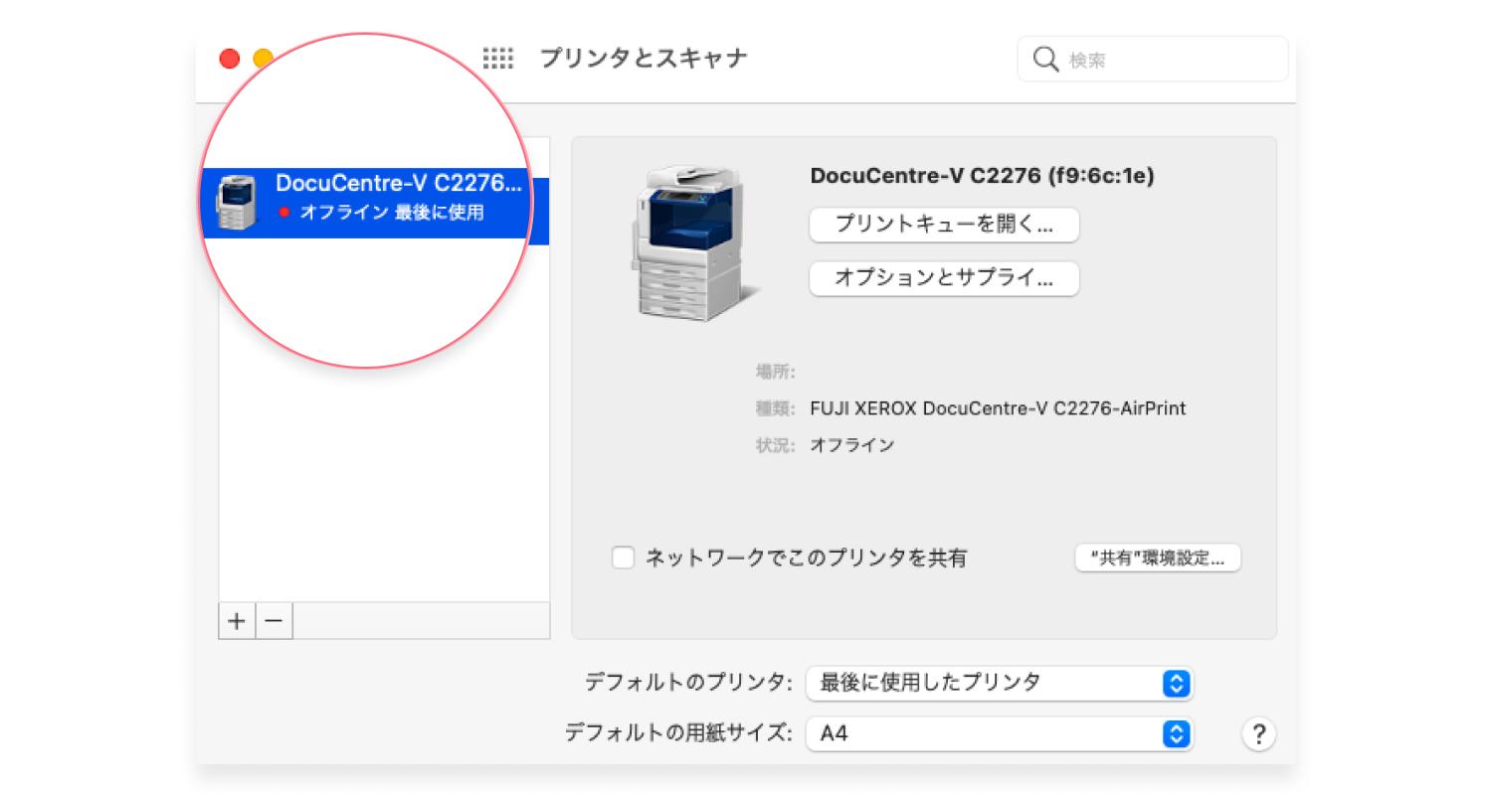1492x795 pixels.
Task: Click the プリンタとスキャナ window title
Action: pos(643,59)
